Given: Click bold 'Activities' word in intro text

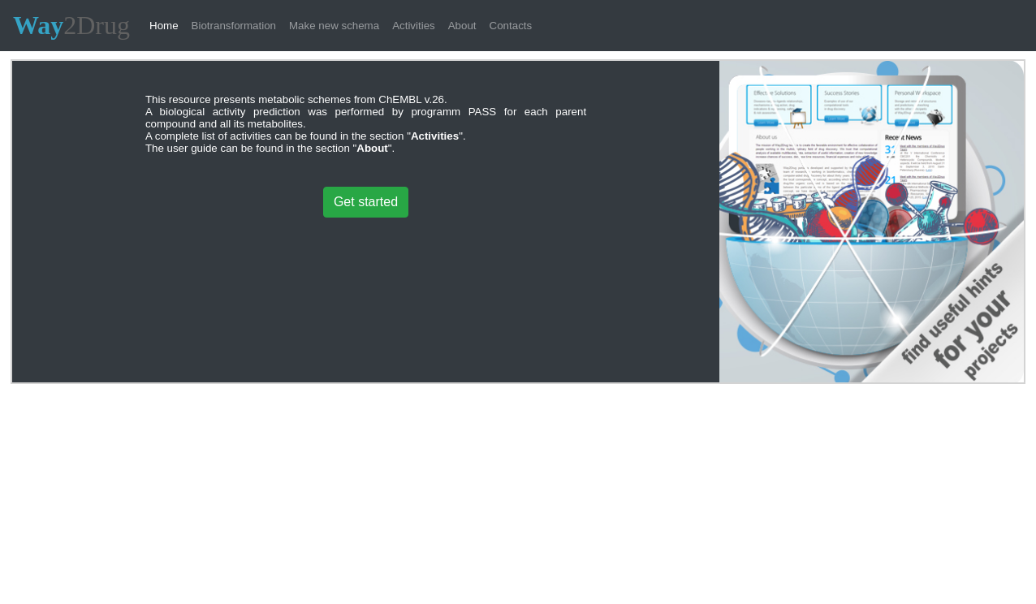Looking at the screenshot, I should tap(435, 136).
